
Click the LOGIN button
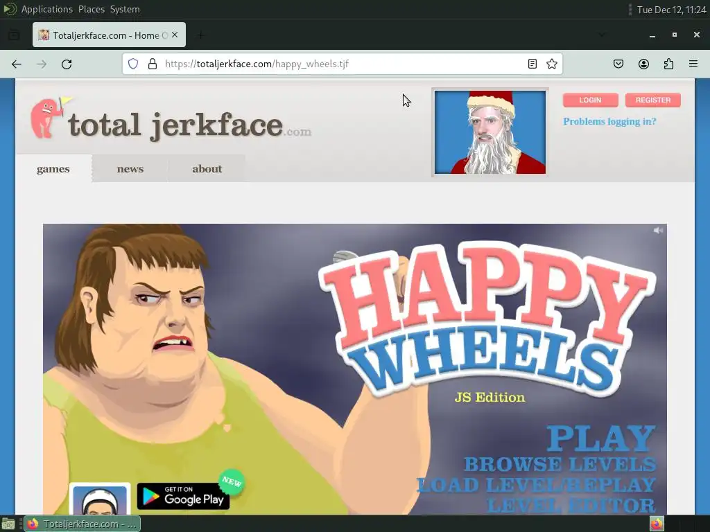coord(591,100)
